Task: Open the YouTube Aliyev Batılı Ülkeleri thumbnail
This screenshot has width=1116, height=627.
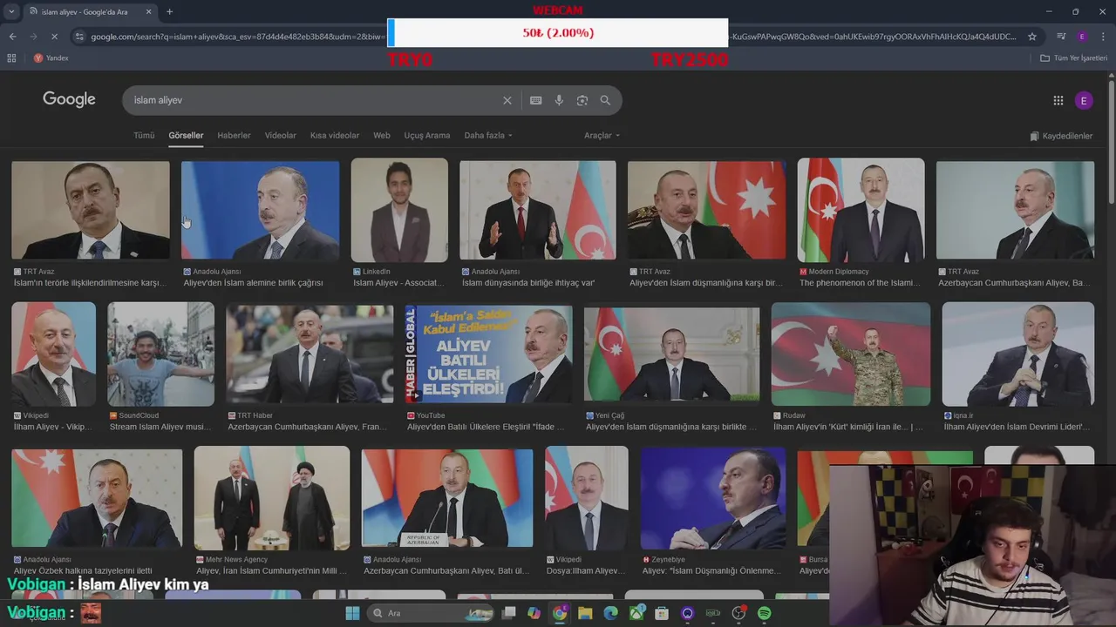Action: [x=488, y=354]
